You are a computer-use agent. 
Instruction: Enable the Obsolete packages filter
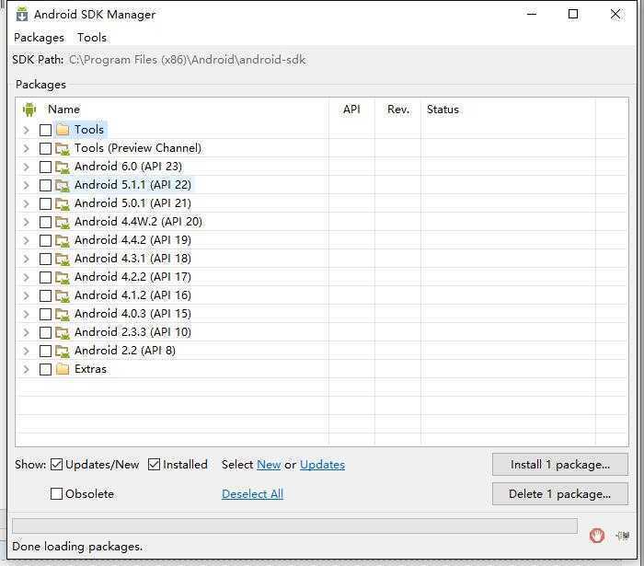pyautogui.click(x=56, y=493)
